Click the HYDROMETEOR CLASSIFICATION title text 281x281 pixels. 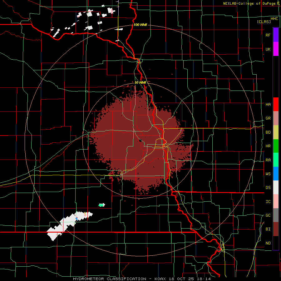[110, 279]
